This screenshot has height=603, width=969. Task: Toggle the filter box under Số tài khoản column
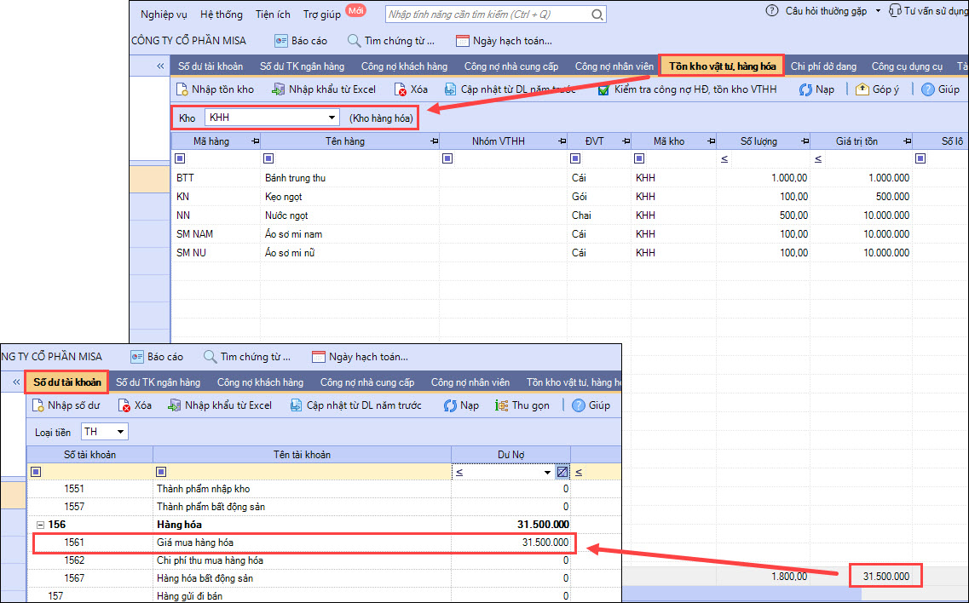(36, 472)
